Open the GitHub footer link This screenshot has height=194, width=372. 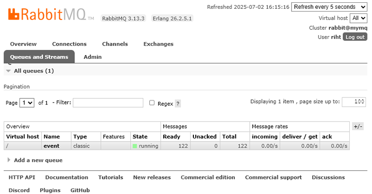click(80, 190)
